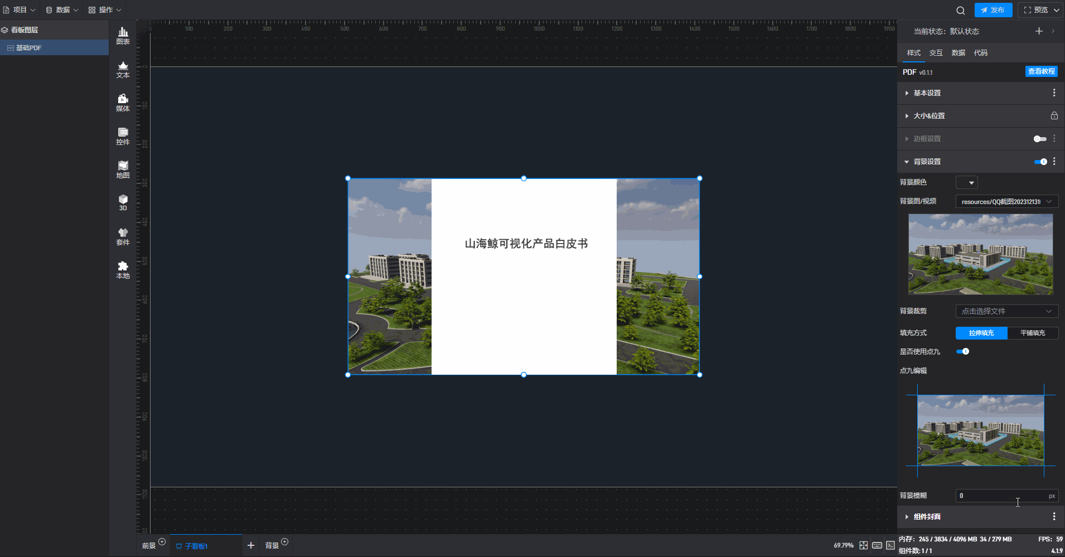Screen dimensions: 1065x557
Task: Click the 查看教程 tutorial button
Action: (1041, 71)
